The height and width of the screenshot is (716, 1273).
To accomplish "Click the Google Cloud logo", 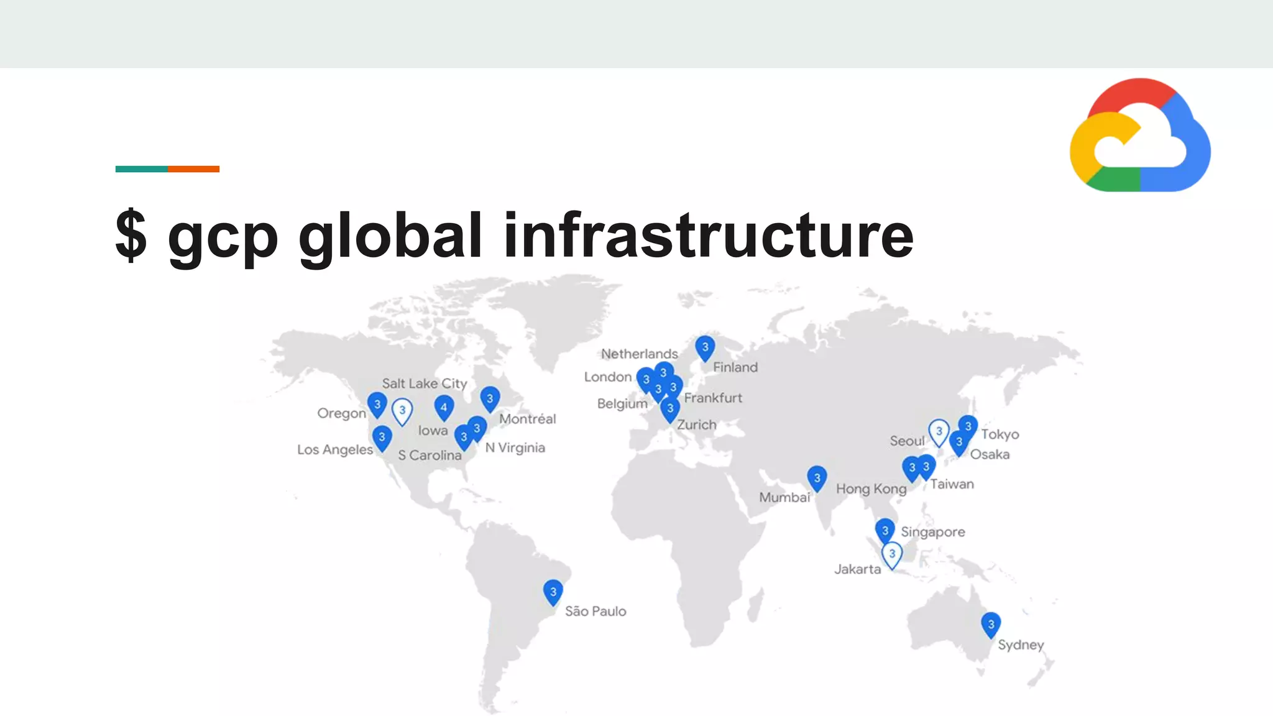I will tap(1140, 135).
